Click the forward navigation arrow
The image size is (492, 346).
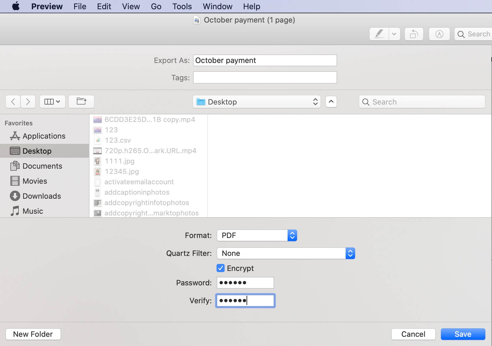pos(28,101)
